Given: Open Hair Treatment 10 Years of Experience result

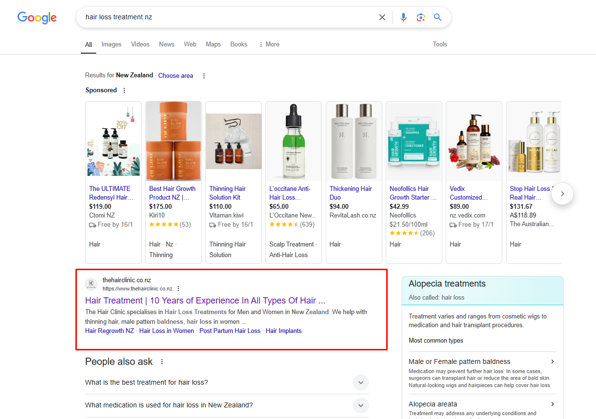Looking at the screenshot, I should [x=205, y=301].
